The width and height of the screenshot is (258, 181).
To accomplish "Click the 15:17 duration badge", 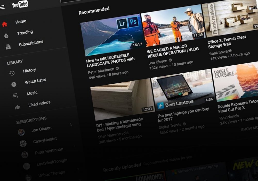I will tap(137, 45).
